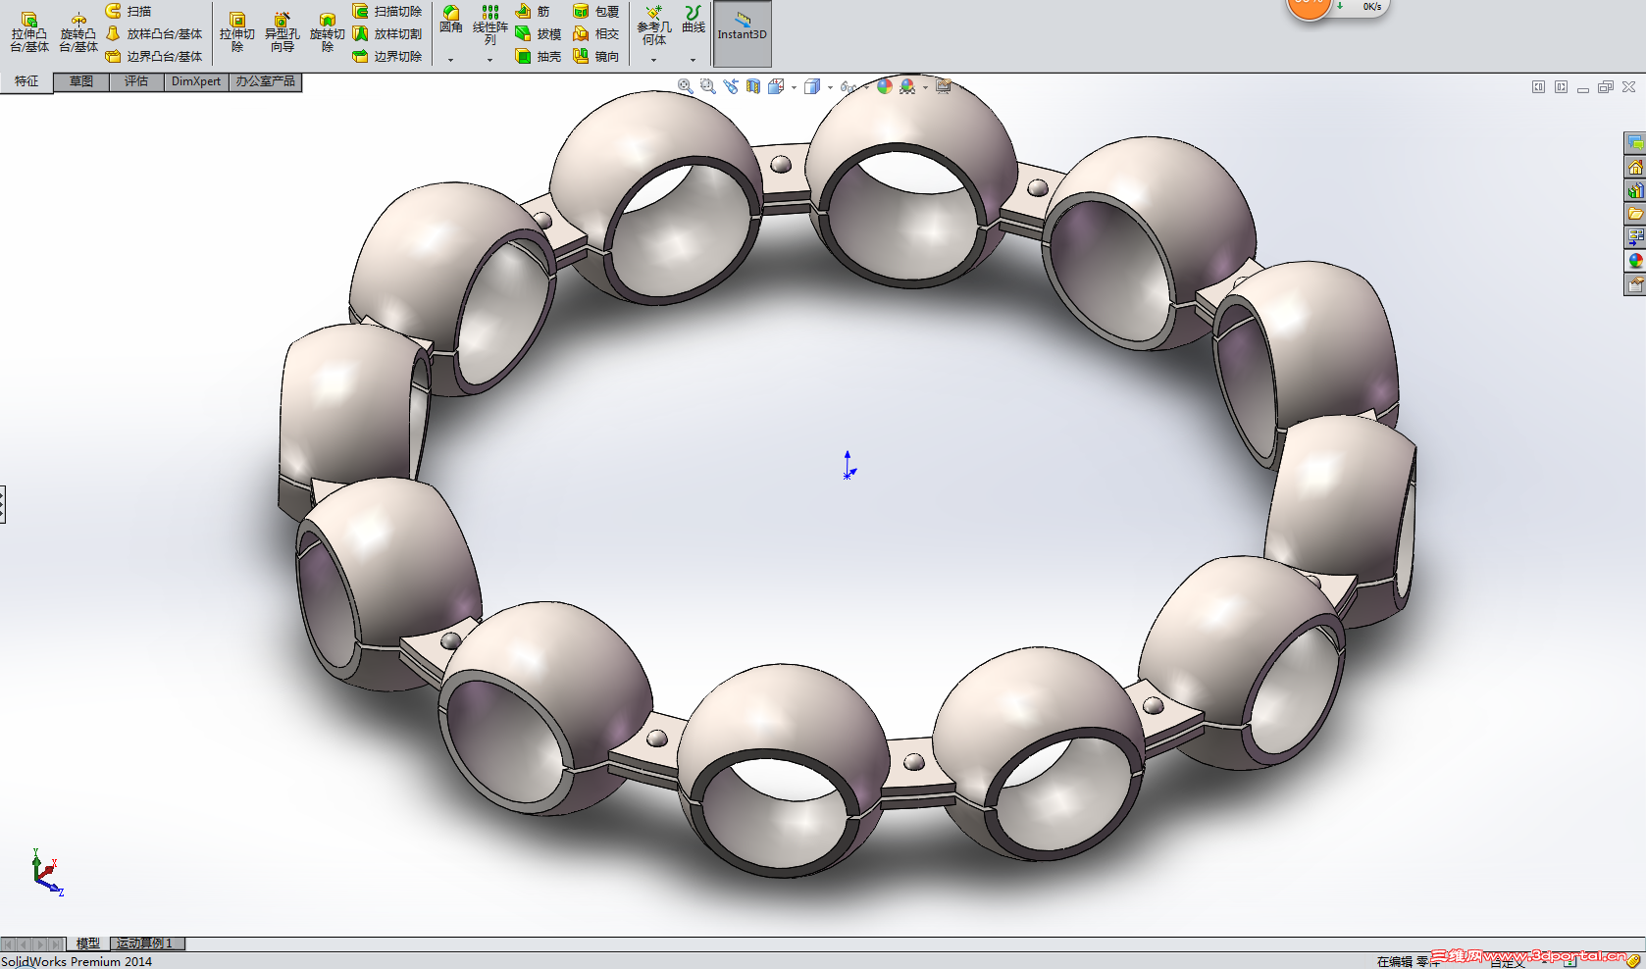1646x969 pixels.
Task: Click the orange network speed monitor circle
Action: tap(1309, 7)
